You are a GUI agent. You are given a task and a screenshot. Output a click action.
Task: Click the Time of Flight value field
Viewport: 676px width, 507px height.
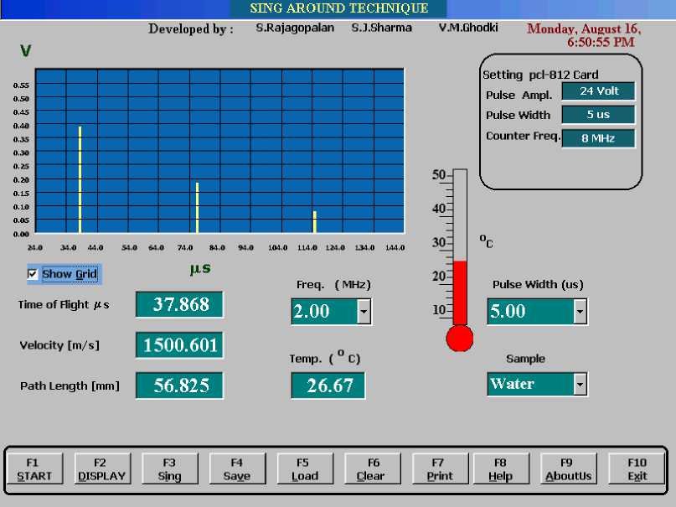click(x=179, y=305)
